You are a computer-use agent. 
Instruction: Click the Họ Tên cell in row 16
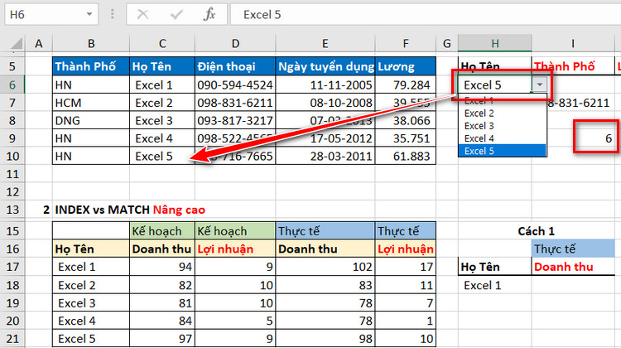[x=91, y=249]
